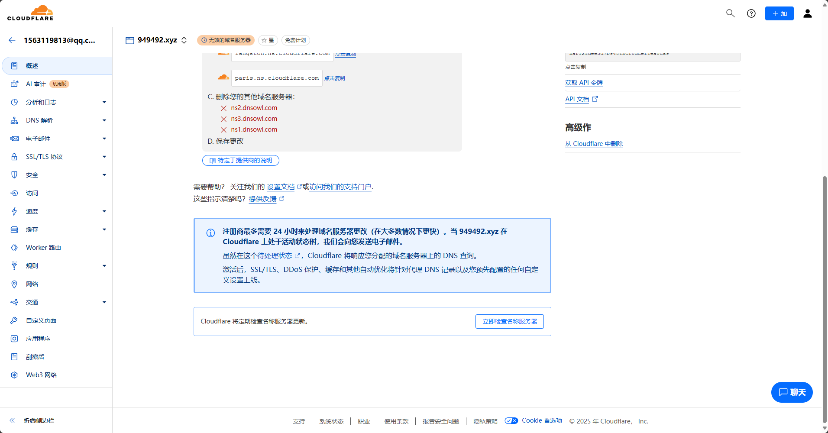
Task: Click the 访问 access icon
Action: click(x=14, y=193)
